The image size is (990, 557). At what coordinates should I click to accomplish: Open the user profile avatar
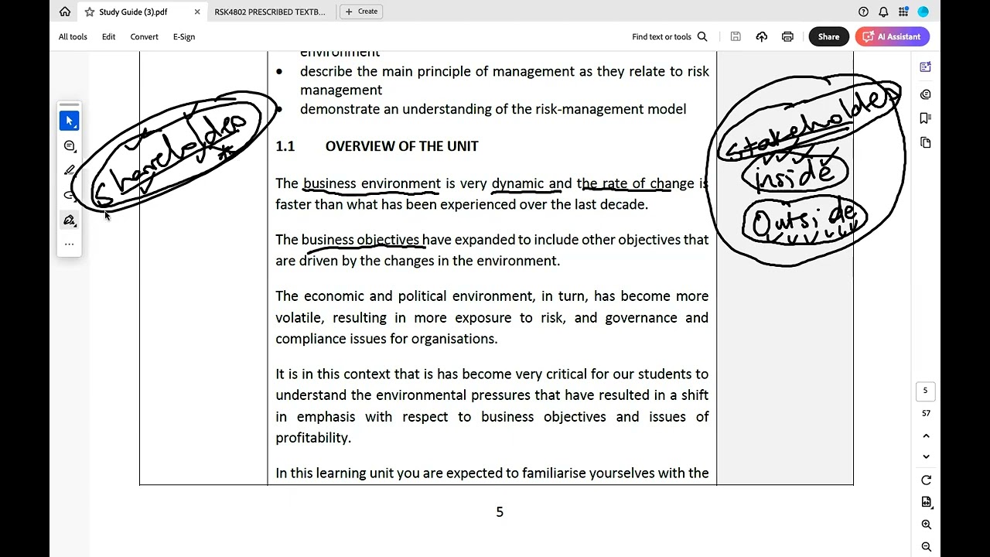coord(923,12)
